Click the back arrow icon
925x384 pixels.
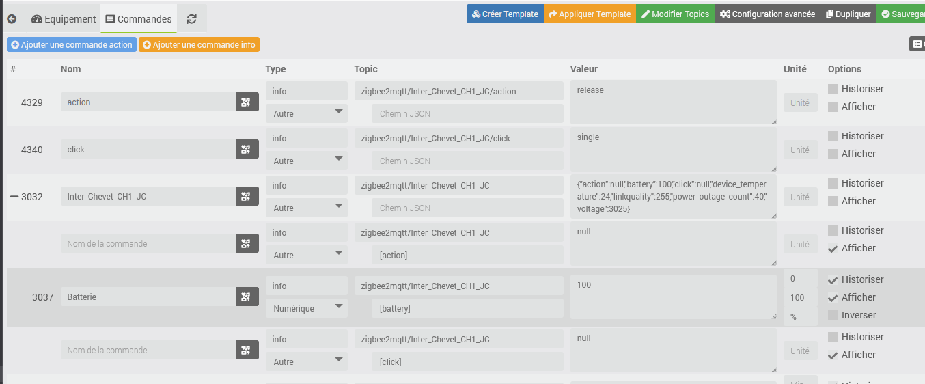[x=12, y=19]
